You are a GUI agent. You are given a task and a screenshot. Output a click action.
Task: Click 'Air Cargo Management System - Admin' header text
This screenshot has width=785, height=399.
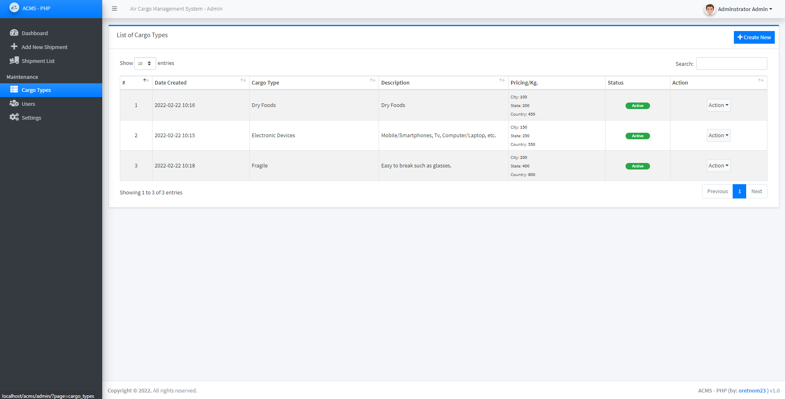(x=176, y=9)
